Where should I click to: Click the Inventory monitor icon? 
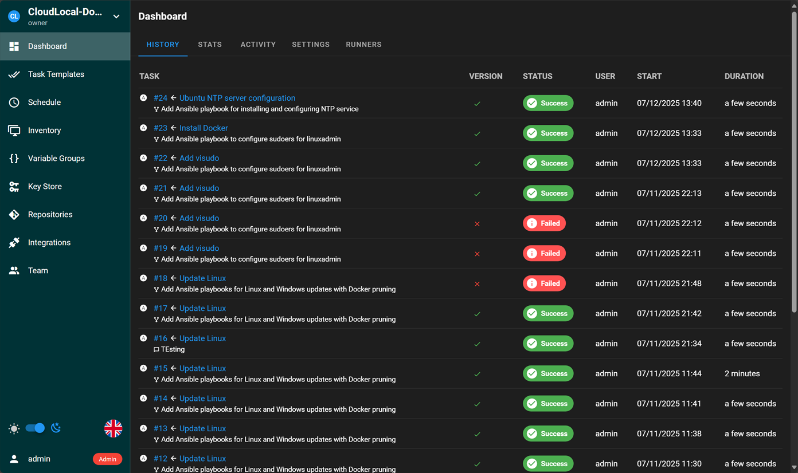point(14,131)
